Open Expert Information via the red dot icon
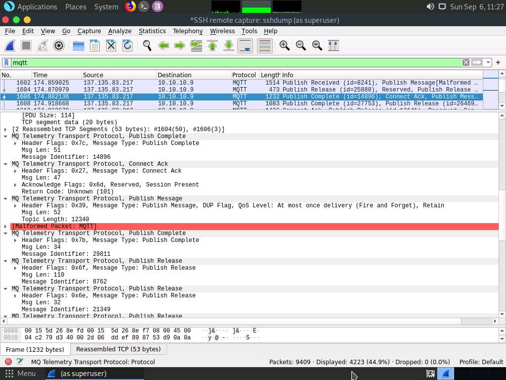The image size is (506, 380). pos(7,362)
